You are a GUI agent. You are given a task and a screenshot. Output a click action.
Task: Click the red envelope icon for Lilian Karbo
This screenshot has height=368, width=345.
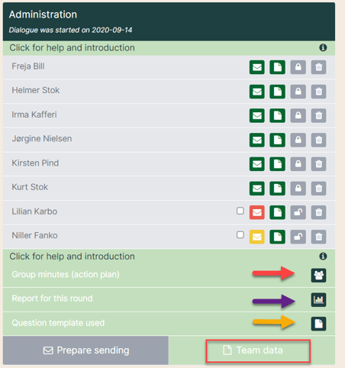pos(257,212)
